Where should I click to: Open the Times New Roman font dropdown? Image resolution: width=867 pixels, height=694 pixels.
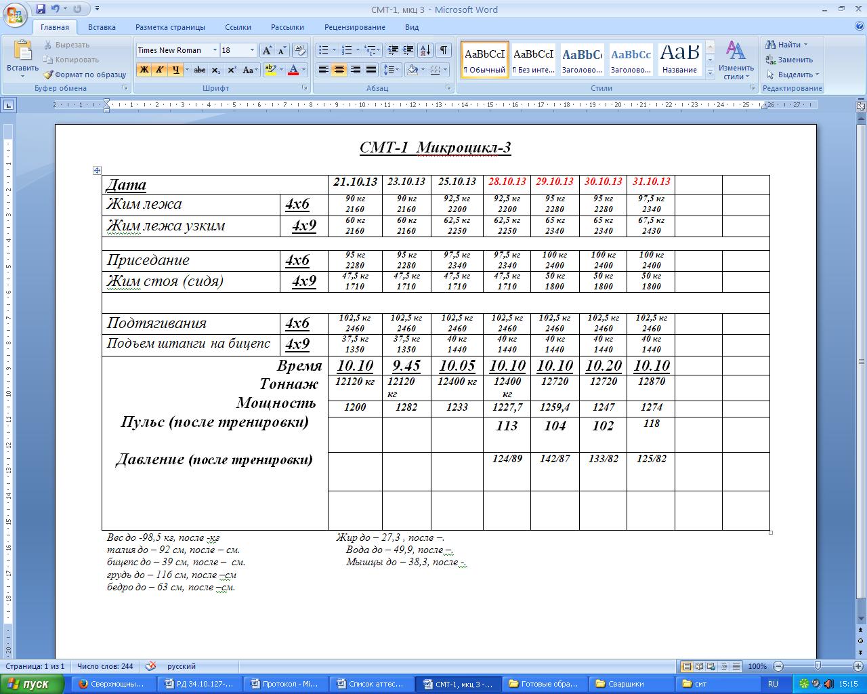tap(215, 50)
